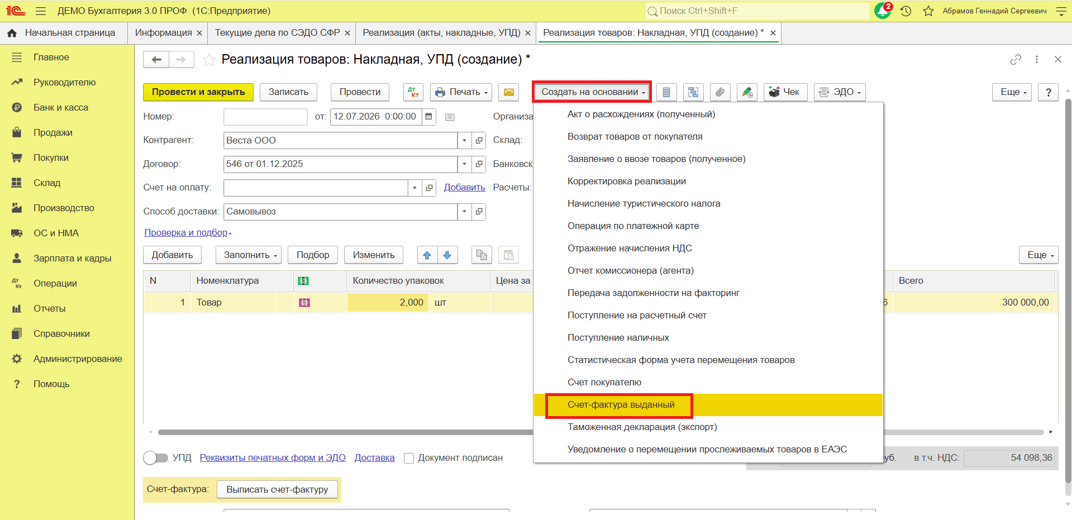Add this document to favorites star
The width and height of the screenshot is (1072, 520).
(x=209, y=60)
